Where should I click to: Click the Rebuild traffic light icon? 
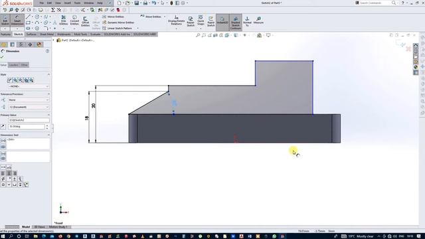pyautogui.click(x=171, y=3)
